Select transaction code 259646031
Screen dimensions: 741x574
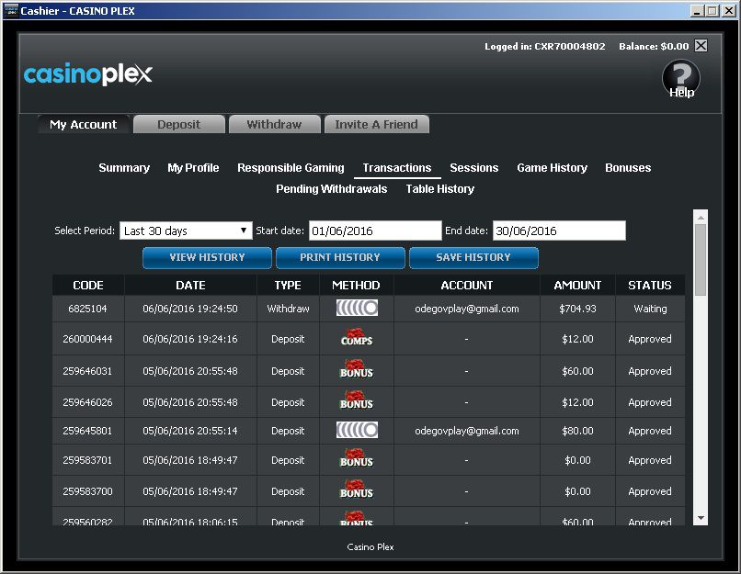tap(88, 371)
